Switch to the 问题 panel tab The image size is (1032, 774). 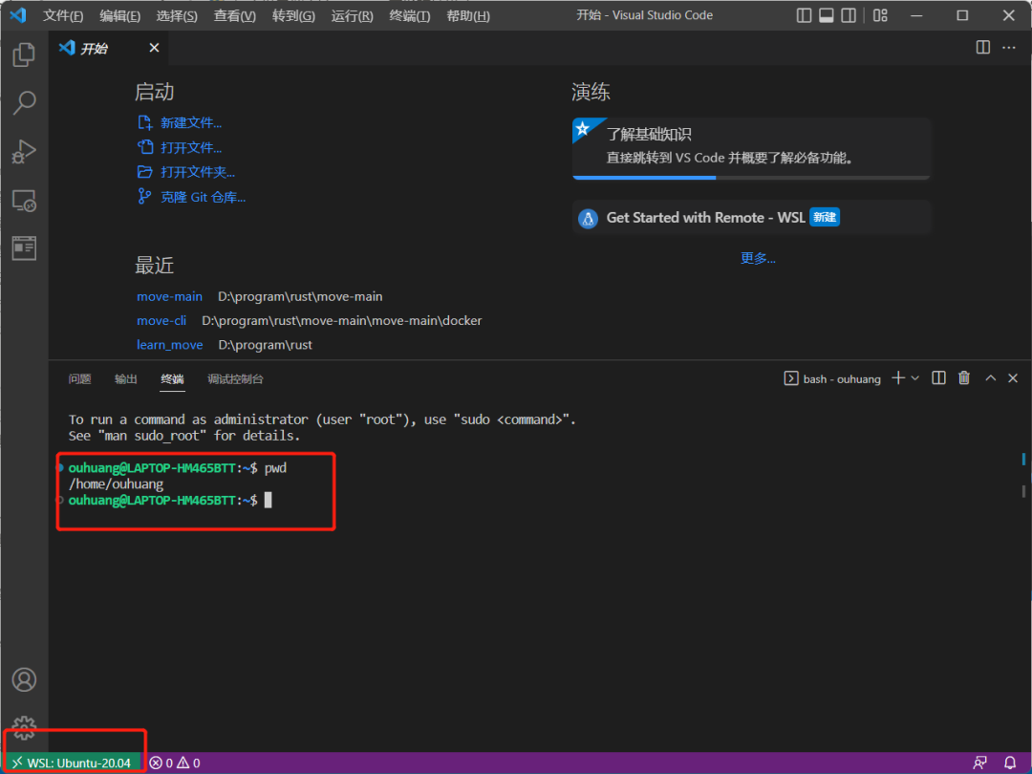coord(79,379)
